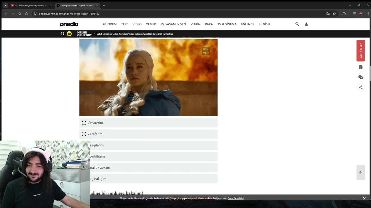Open the TV & SİNEMA menu
Viewport: 371px width, 208px height.
pos(227,24)
